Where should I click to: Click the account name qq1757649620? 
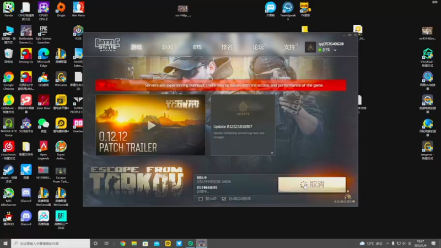(x=331, y=44)
